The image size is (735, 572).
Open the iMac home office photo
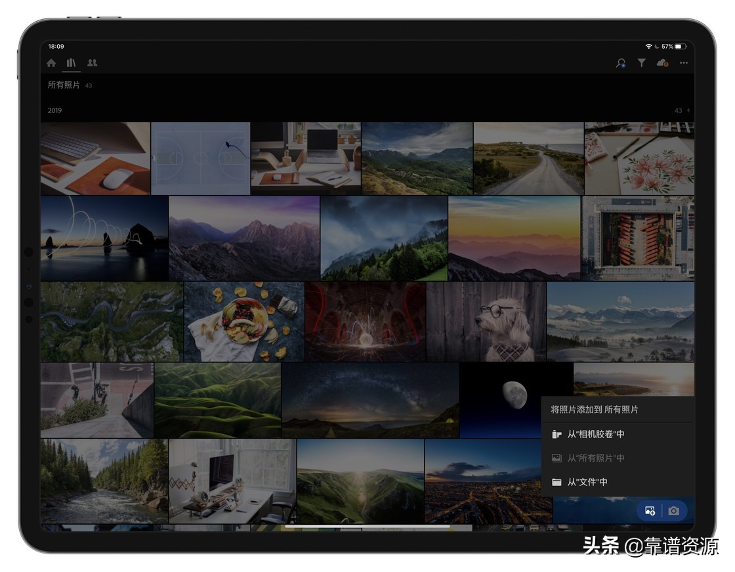(232, 481)
